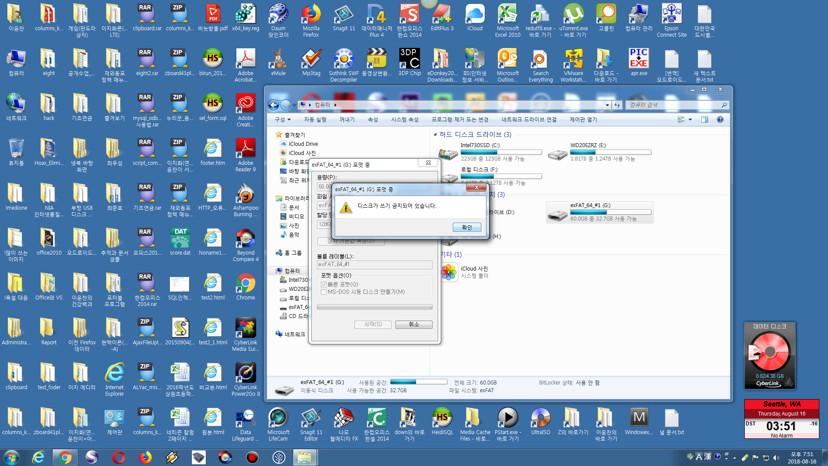
Task: Open Beyond Compare 4 desktop icon
Action: coord(245,245)
